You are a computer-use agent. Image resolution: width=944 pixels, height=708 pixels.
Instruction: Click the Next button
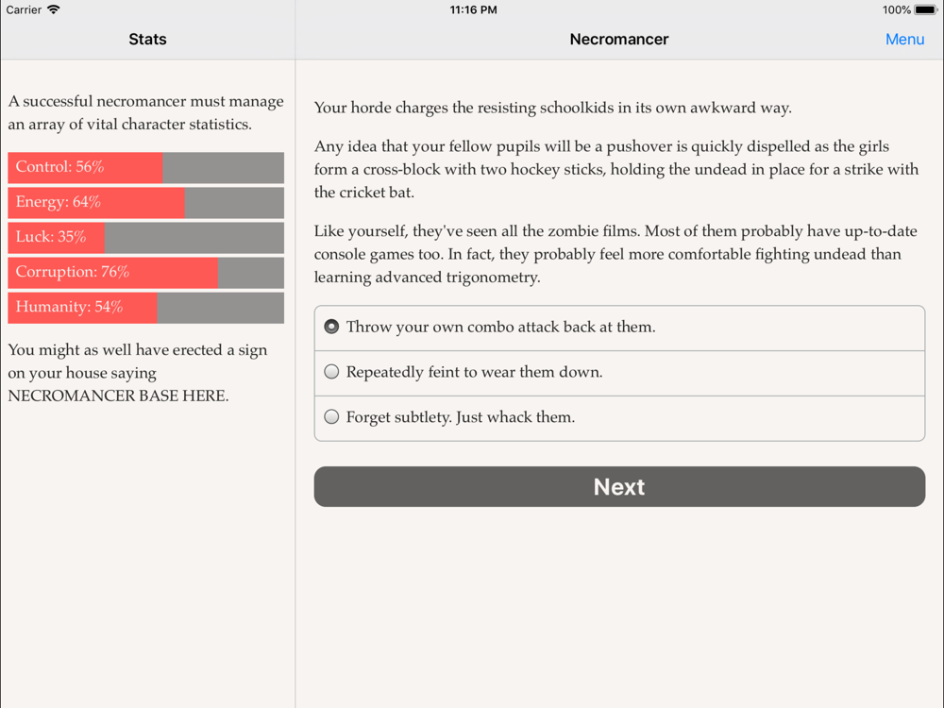(619, 486)
